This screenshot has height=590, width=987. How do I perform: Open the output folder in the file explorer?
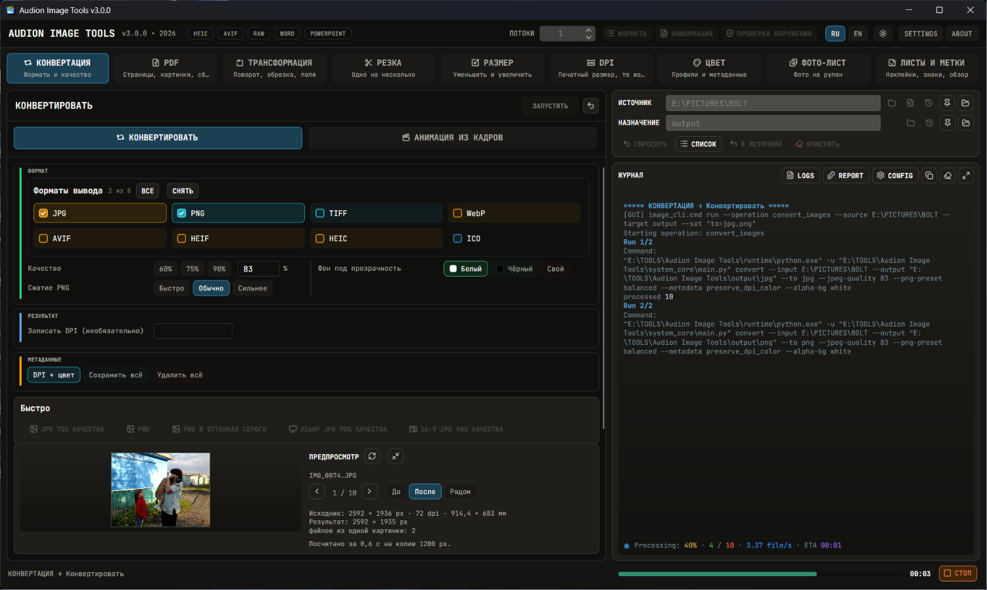point(965,123)
